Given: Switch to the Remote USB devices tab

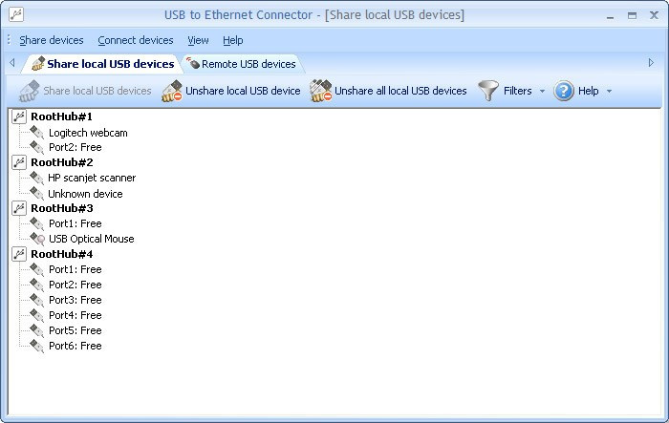Looking at the screenshot, I should [242, 64].
